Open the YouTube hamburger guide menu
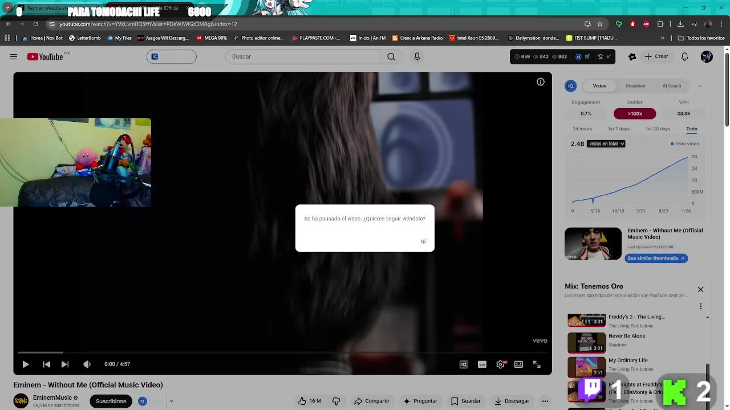Image resolution: width=730 pixels, height=410 pixels. tap(14, 56)
